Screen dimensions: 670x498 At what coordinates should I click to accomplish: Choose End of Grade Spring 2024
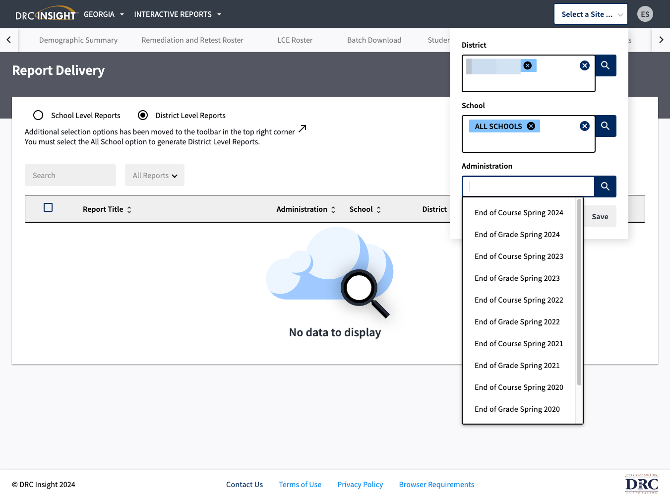pyautogui.click(x=519, y=235)
